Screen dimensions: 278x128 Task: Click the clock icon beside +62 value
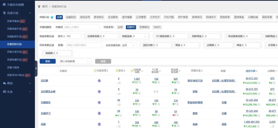click(178, 82)
